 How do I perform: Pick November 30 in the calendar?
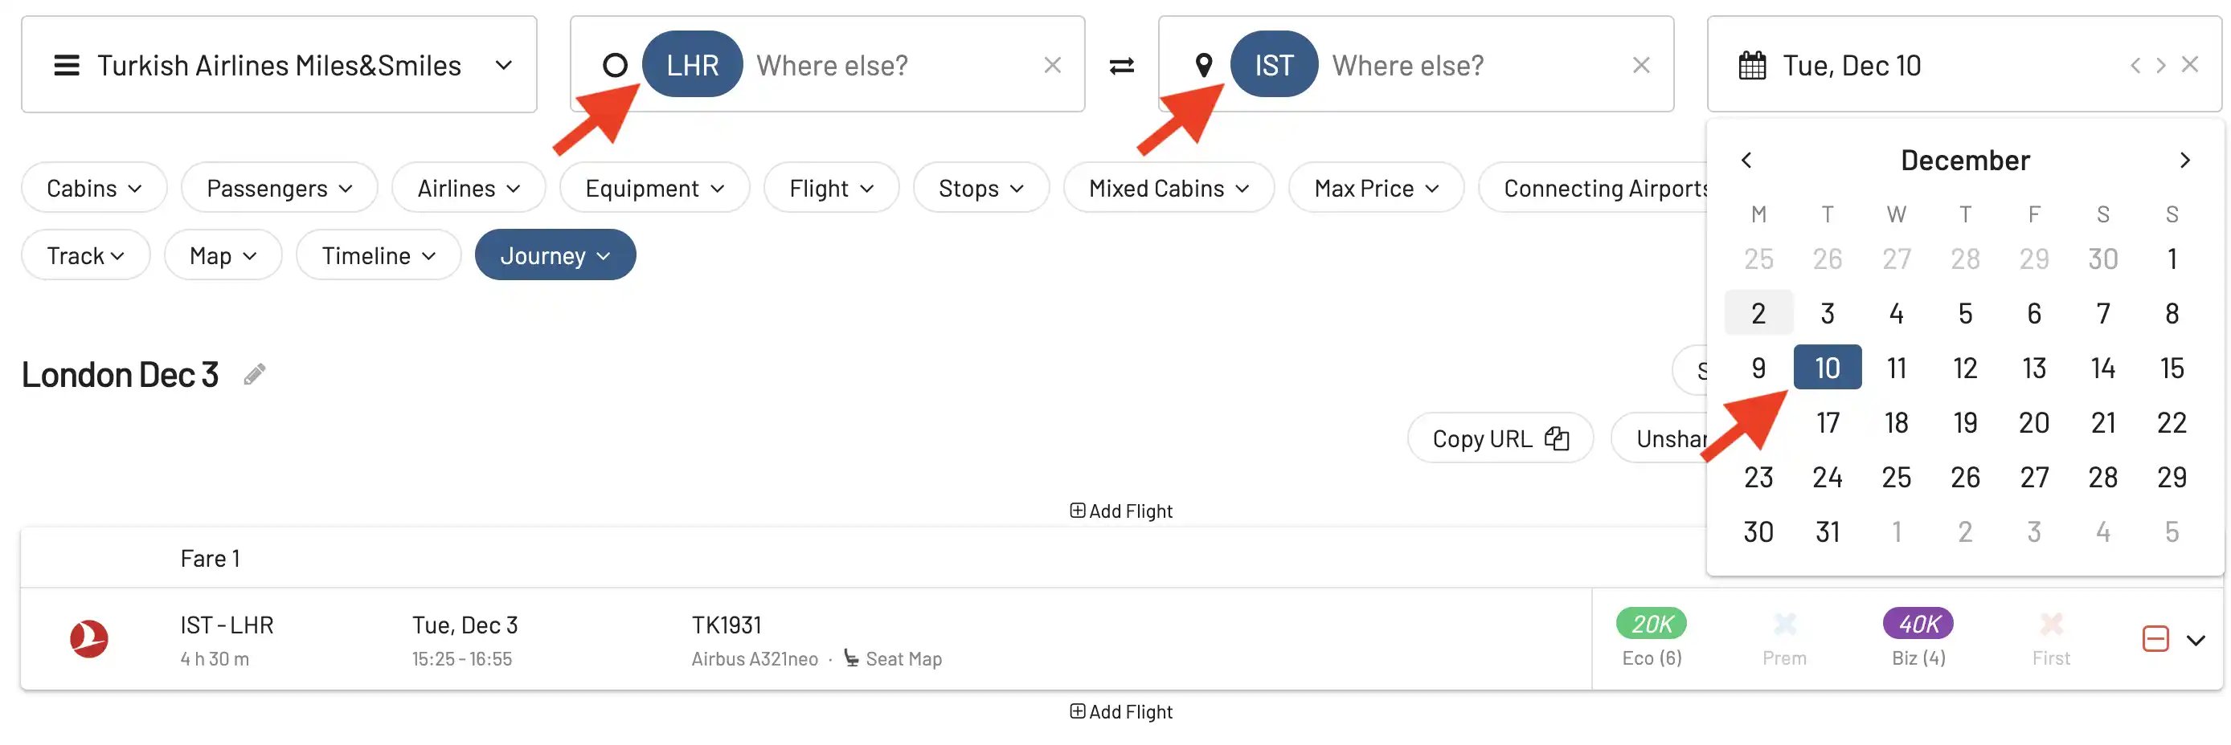point(2103,259)
